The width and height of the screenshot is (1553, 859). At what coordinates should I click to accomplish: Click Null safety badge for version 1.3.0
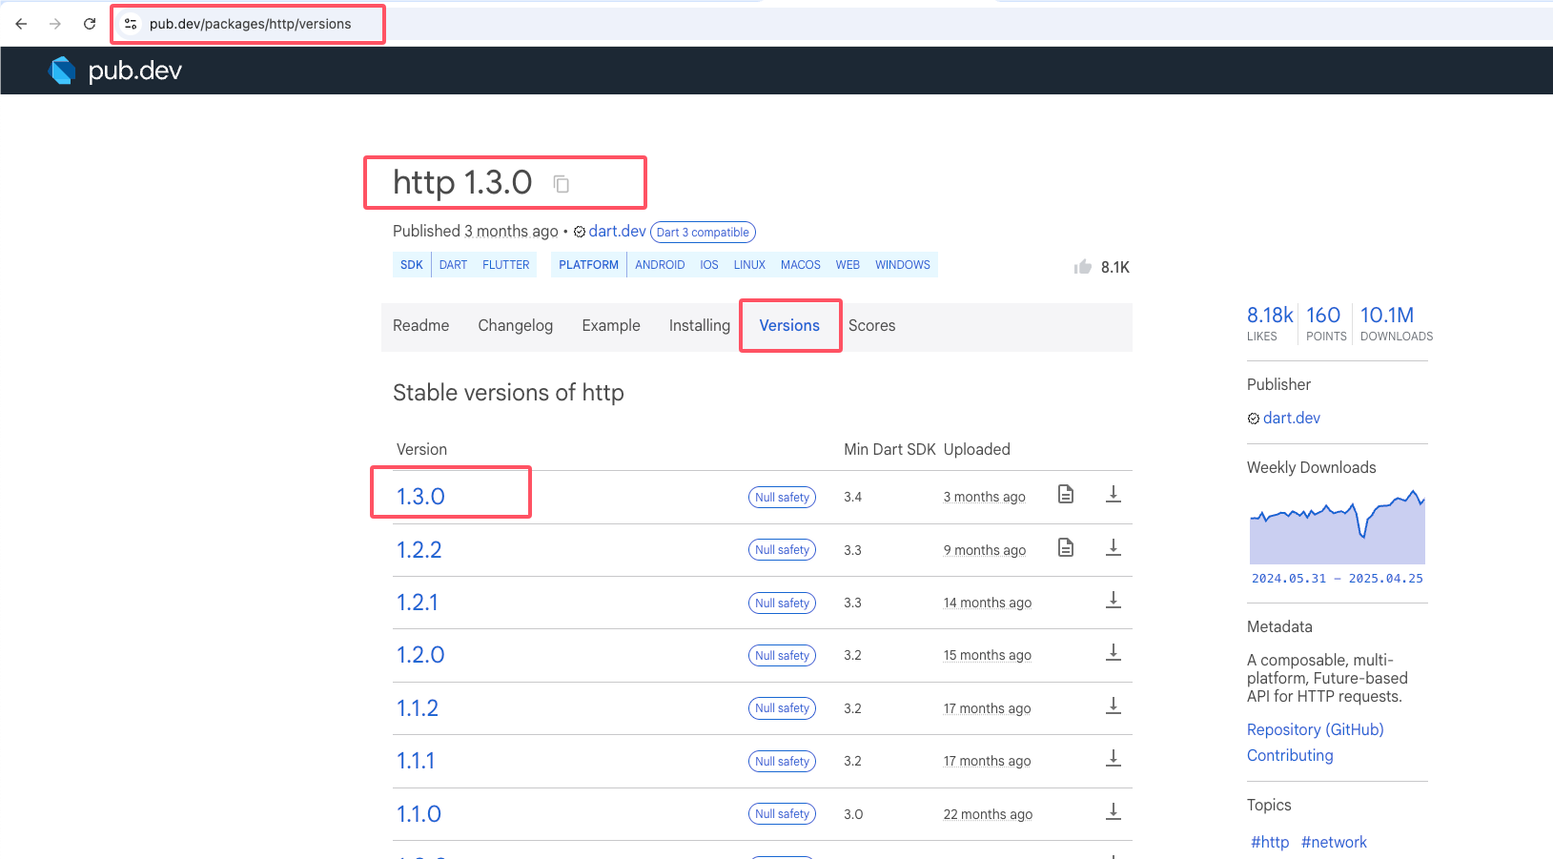[782, 497]
